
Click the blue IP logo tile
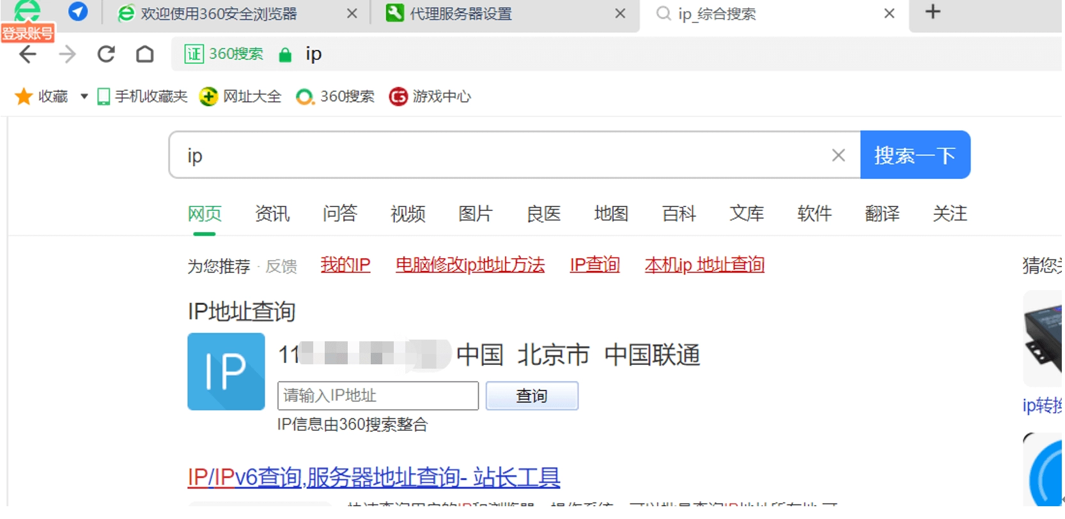click(226, 371)
